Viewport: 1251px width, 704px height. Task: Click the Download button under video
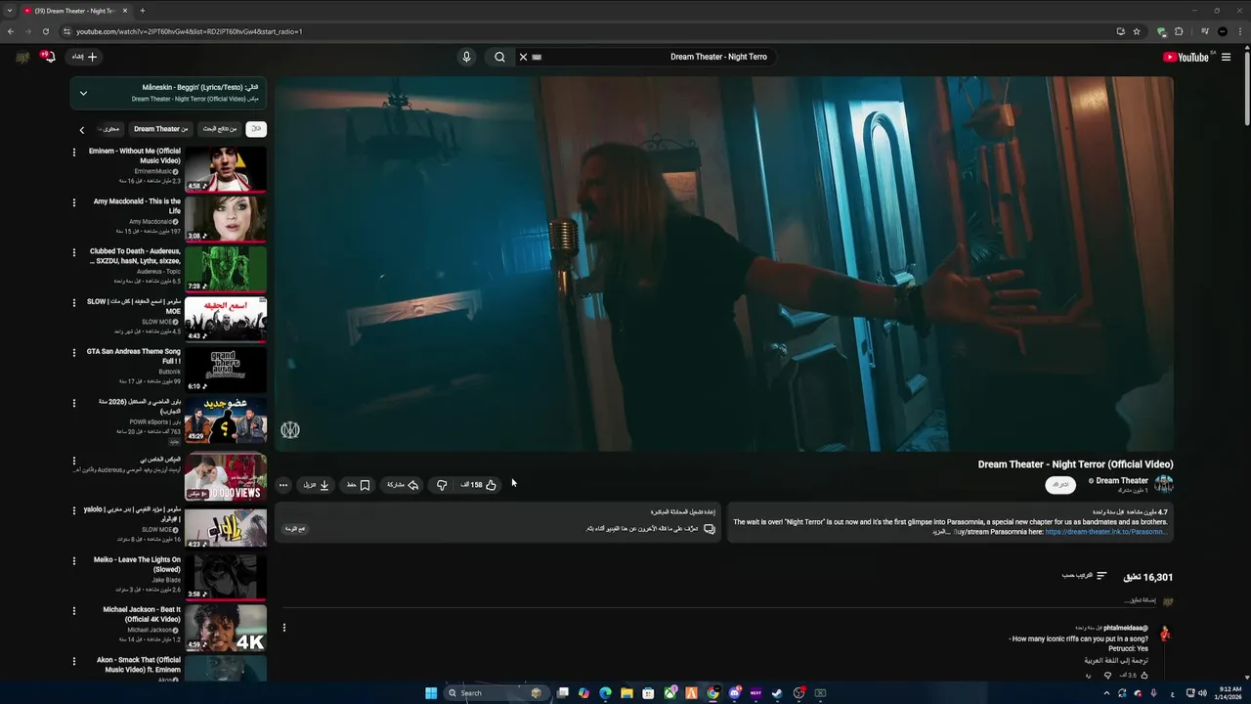pyautogui.click(x=316, y=485)
